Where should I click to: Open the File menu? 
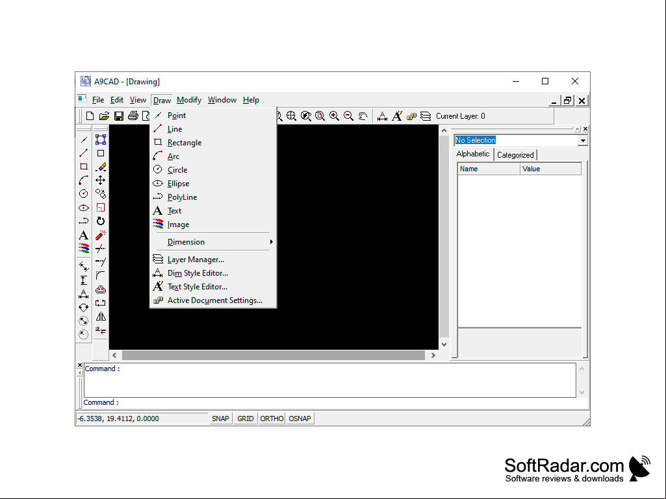click(x=98, y=100)
